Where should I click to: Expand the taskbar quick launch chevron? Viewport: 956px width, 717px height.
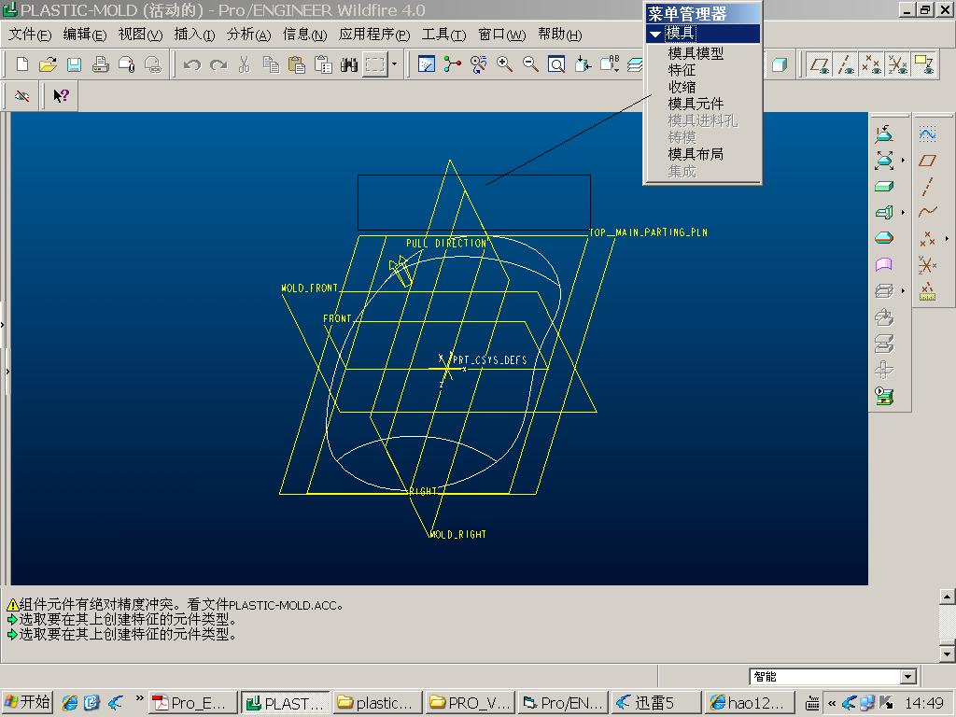point(140,698)
